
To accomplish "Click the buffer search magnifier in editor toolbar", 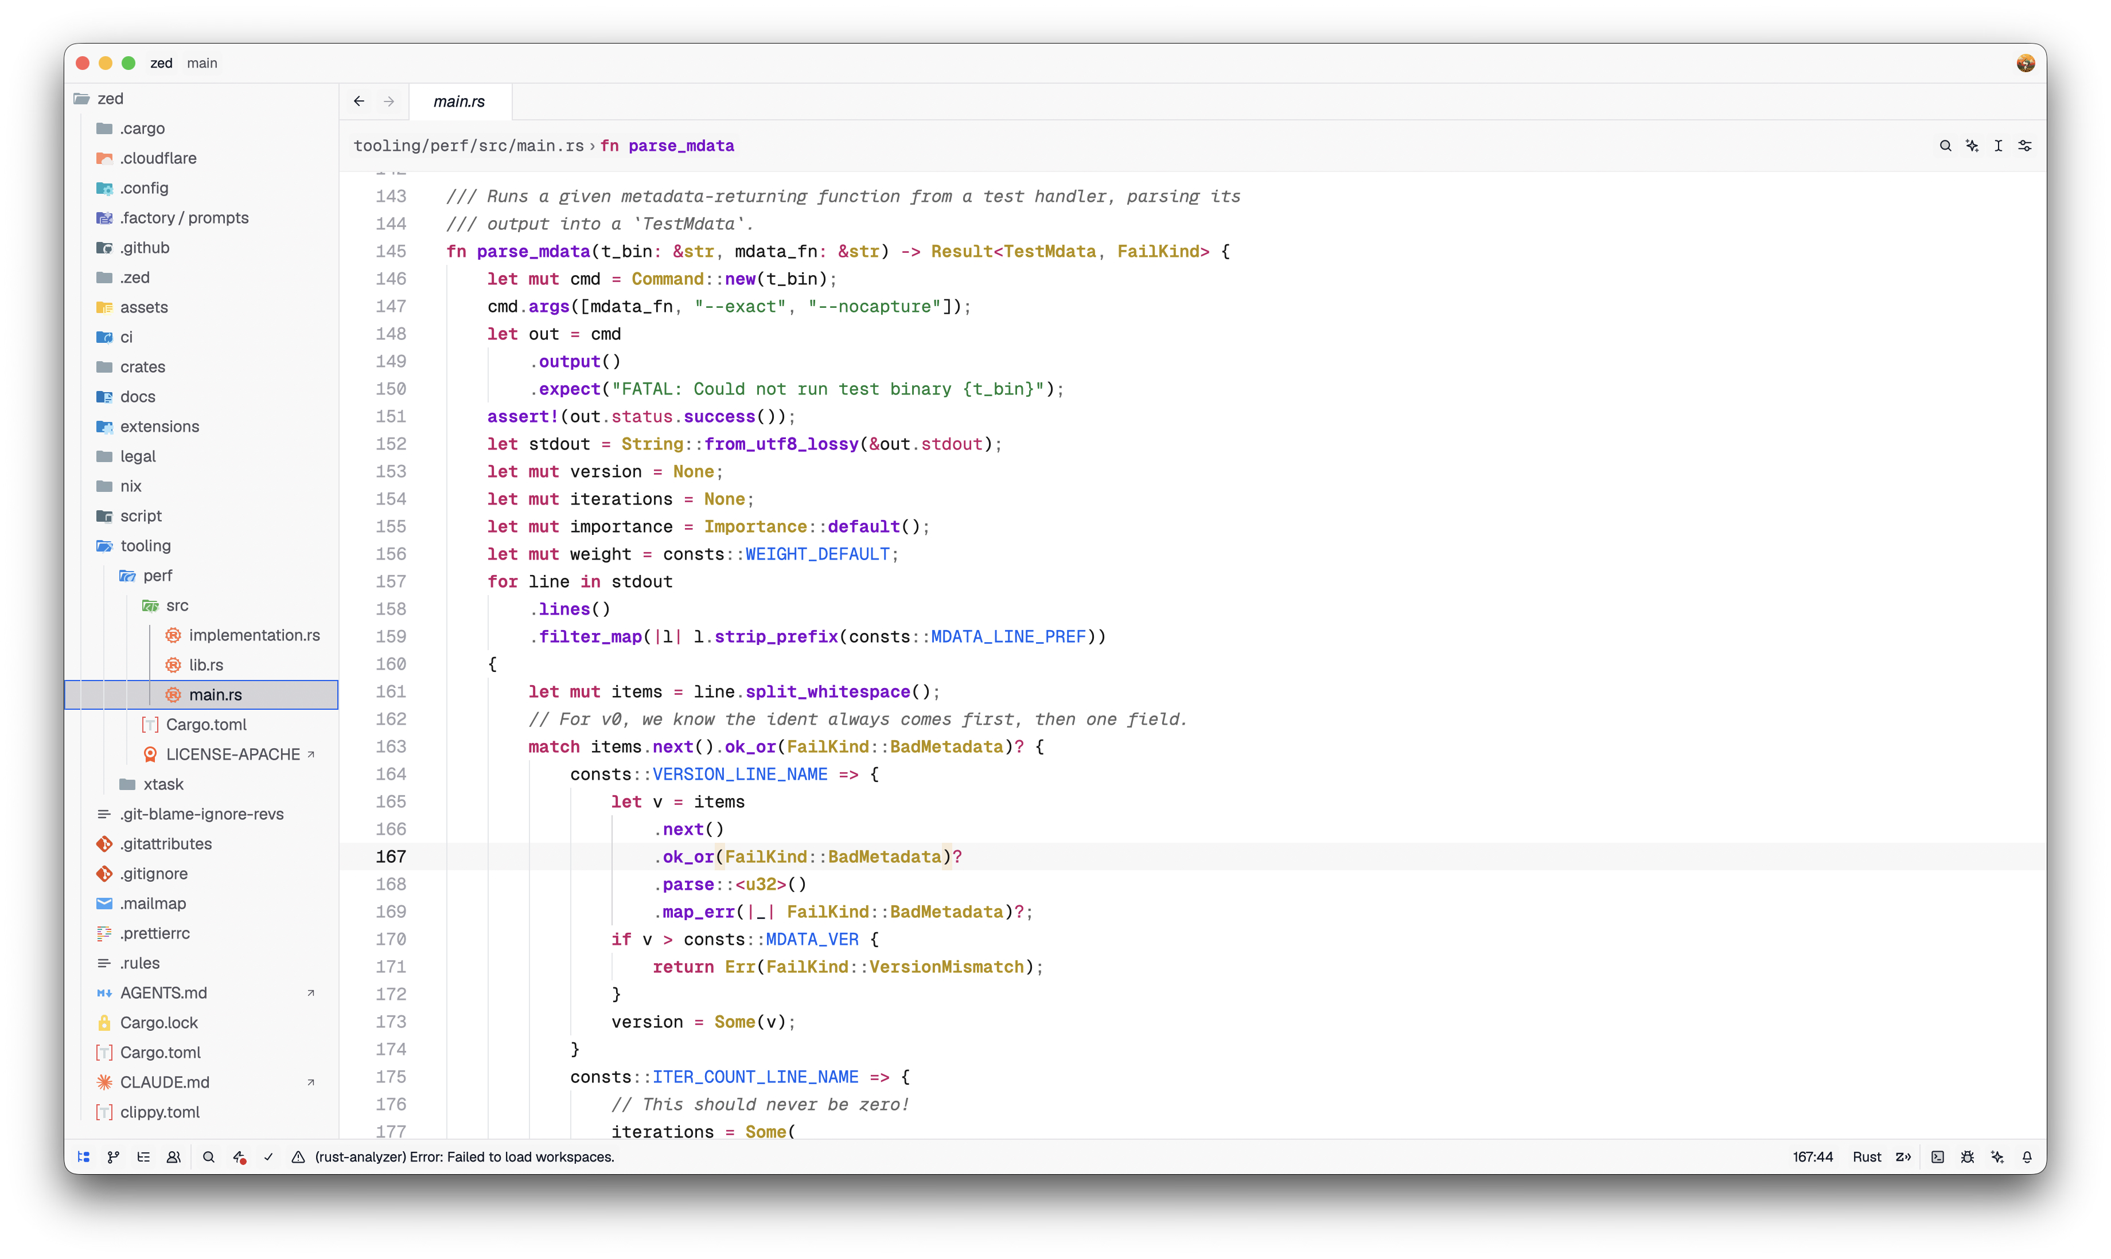I will (x=1945, y=146).
